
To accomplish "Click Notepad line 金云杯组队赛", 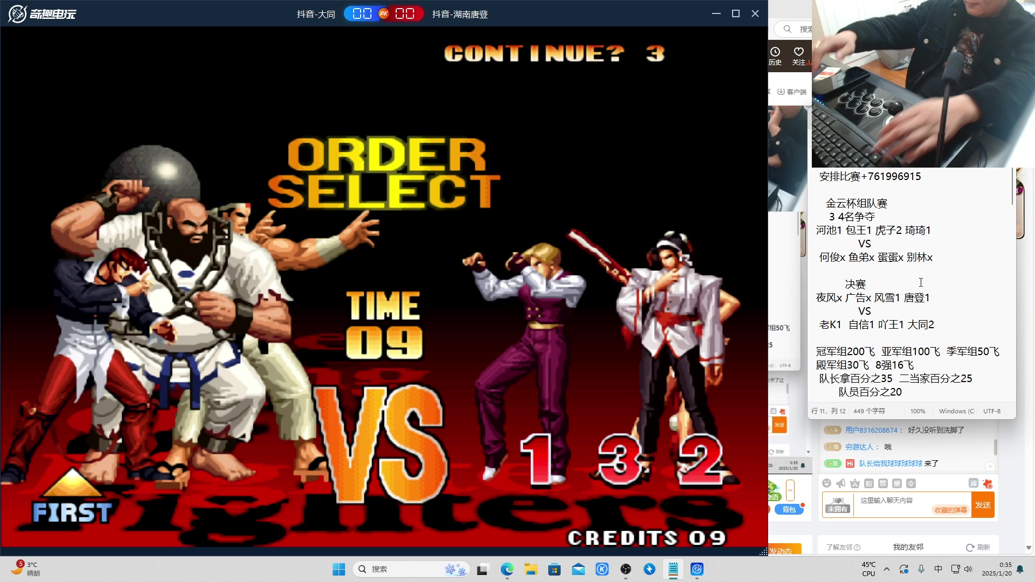I will point(857,204).
